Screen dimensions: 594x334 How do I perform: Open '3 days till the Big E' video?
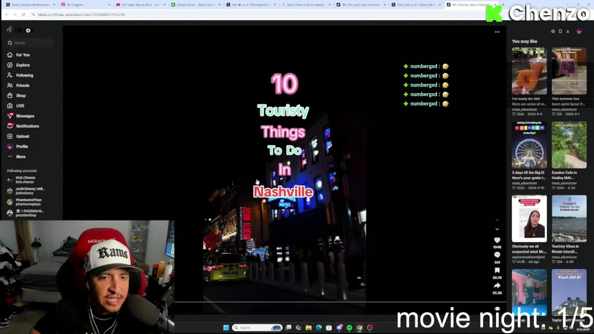[x=529, y=145]
